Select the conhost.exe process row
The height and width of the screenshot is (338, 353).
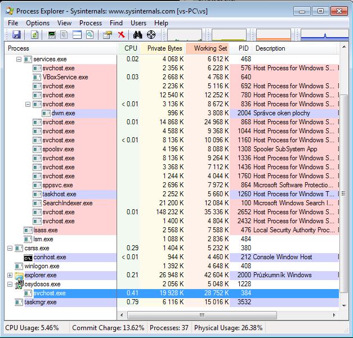pos(172,257)
